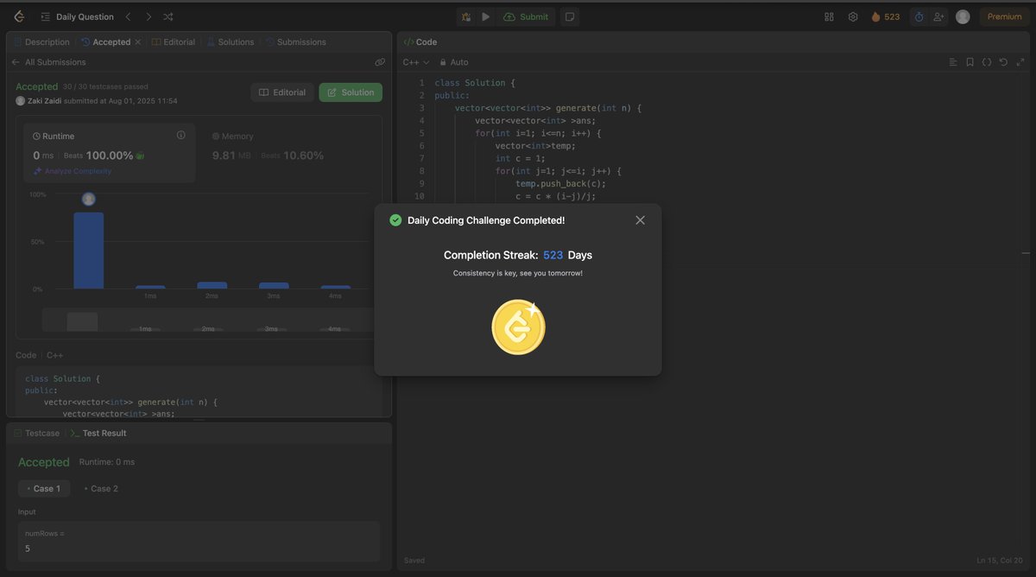Toggle the stopwatch timer icon
1036x577 pixels.
(x=919, y=16)
